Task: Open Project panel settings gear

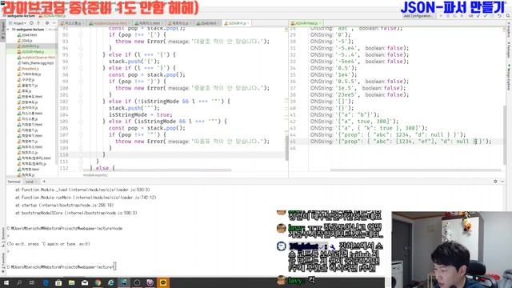Action: point(47,23)
